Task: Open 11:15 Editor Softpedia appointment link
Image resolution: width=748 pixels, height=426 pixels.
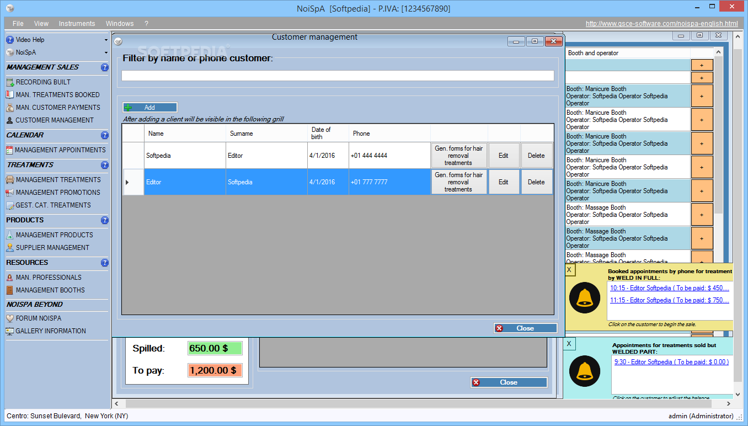Action: click(670, 300)
